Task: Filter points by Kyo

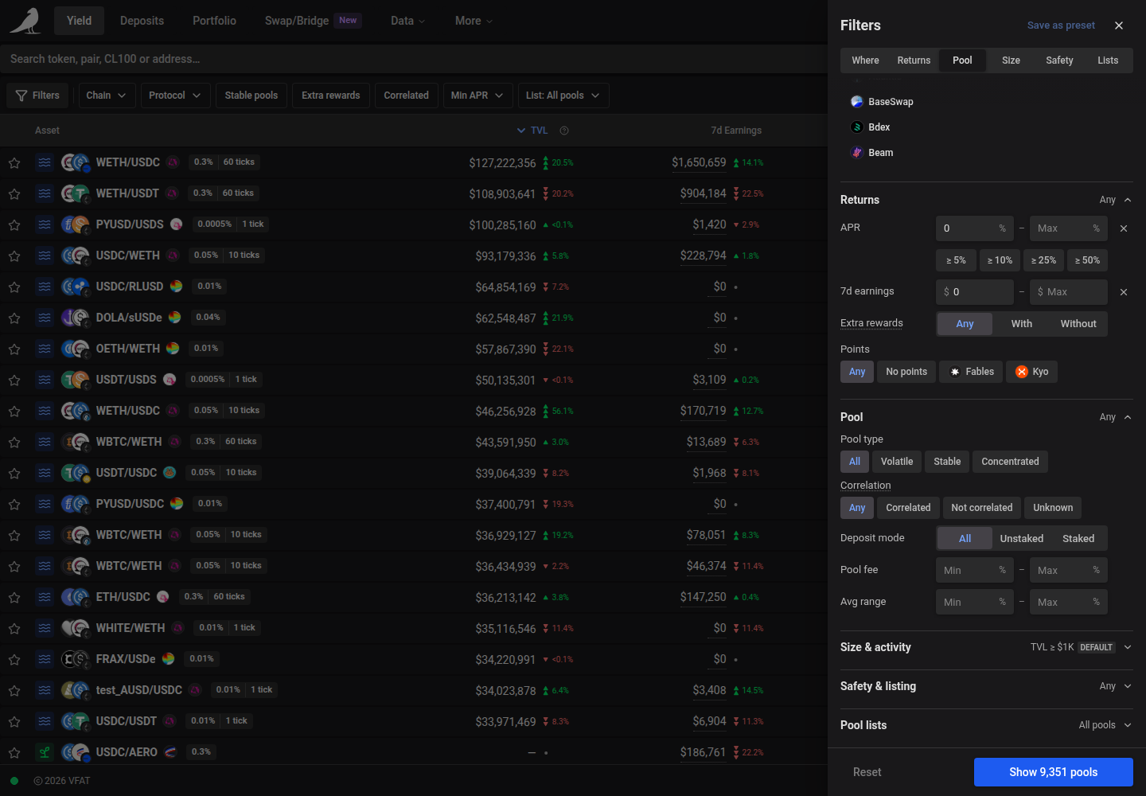Action: 1031,372
